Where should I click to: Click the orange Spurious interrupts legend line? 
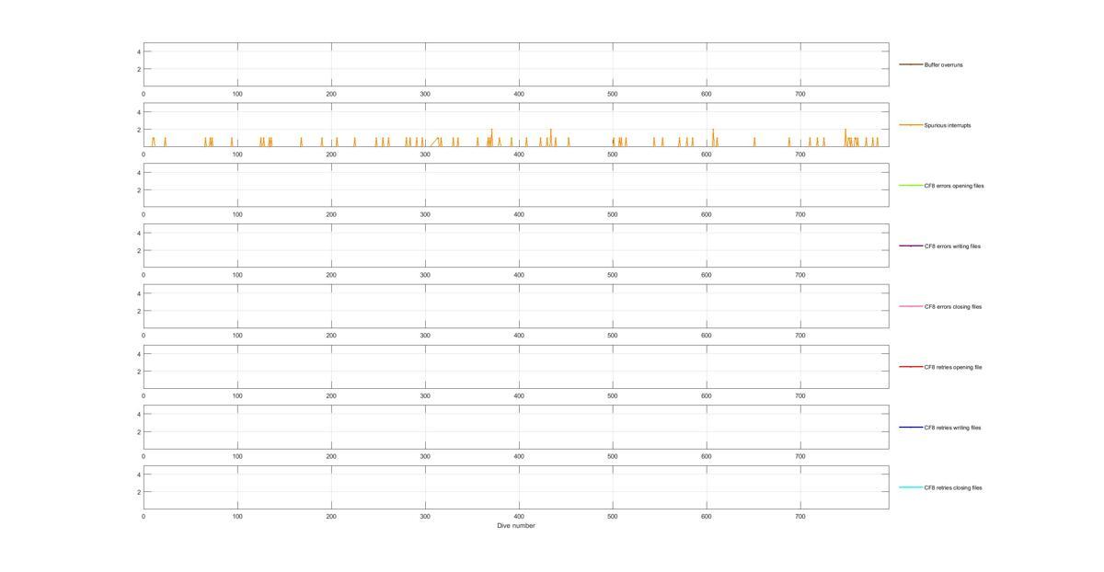(x=911, y=125)
